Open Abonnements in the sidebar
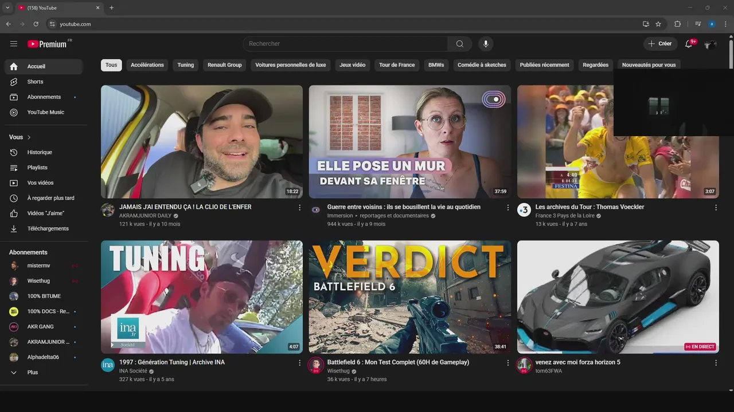 click(44, 97)
